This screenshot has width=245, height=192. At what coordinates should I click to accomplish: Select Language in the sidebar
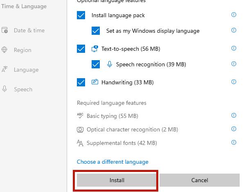26,70
